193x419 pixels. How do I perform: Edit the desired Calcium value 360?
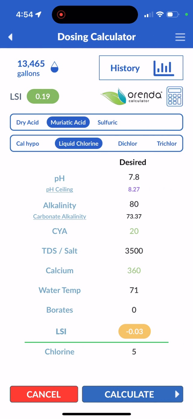(134, 270)
